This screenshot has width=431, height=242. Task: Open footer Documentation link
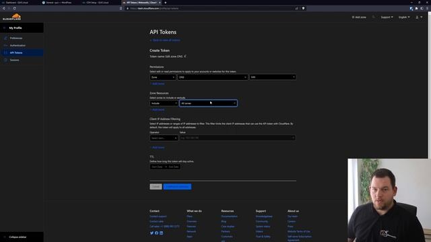pyautogui.click(x=230, y=216)
